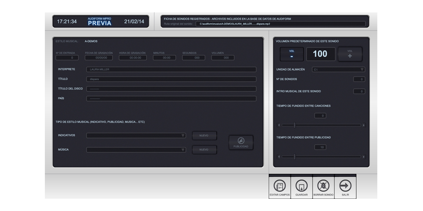Click fundido entre canciones value box
423x211 pixels.
coord(320,116)
